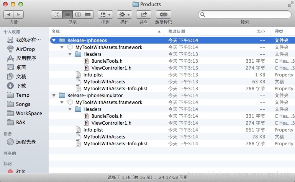Select the Release-iphonesimulator folder icon
The height and width of the screenshot is (182, 295).
(62, 96)
